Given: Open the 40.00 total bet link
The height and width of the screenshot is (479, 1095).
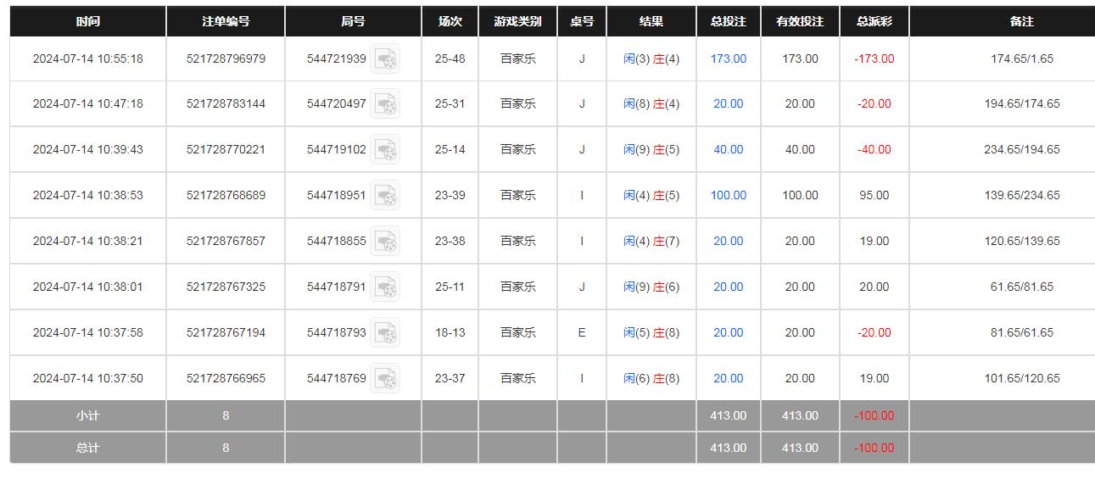Looking at the screenshot, I should [728, 150].
